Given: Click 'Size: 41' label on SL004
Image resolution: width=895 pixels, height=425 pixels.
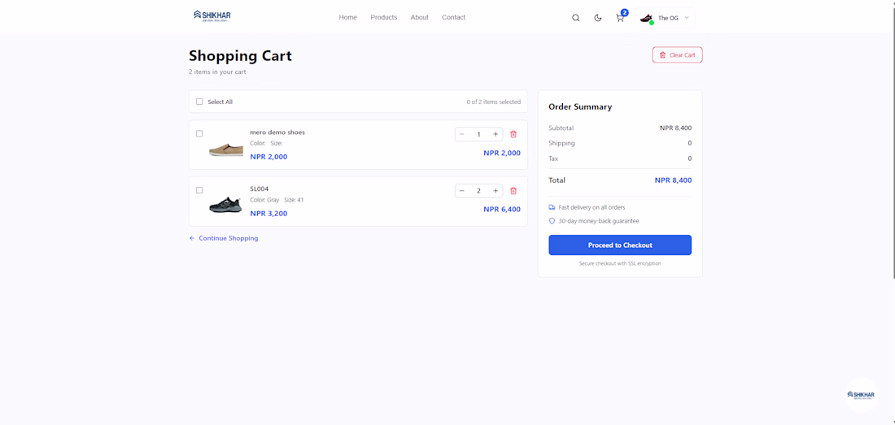Looking at the screenshot, I should [x=294, y=200].
